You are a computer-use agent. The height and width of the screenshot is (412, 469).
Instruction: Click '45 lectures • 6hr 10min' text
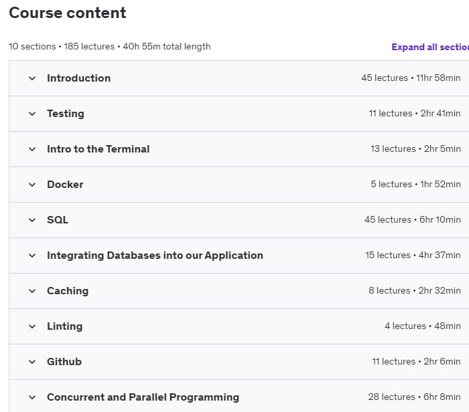413,220
